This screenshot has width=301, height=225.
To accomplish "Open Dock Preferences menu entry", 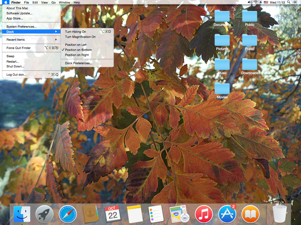I will 78,63.
